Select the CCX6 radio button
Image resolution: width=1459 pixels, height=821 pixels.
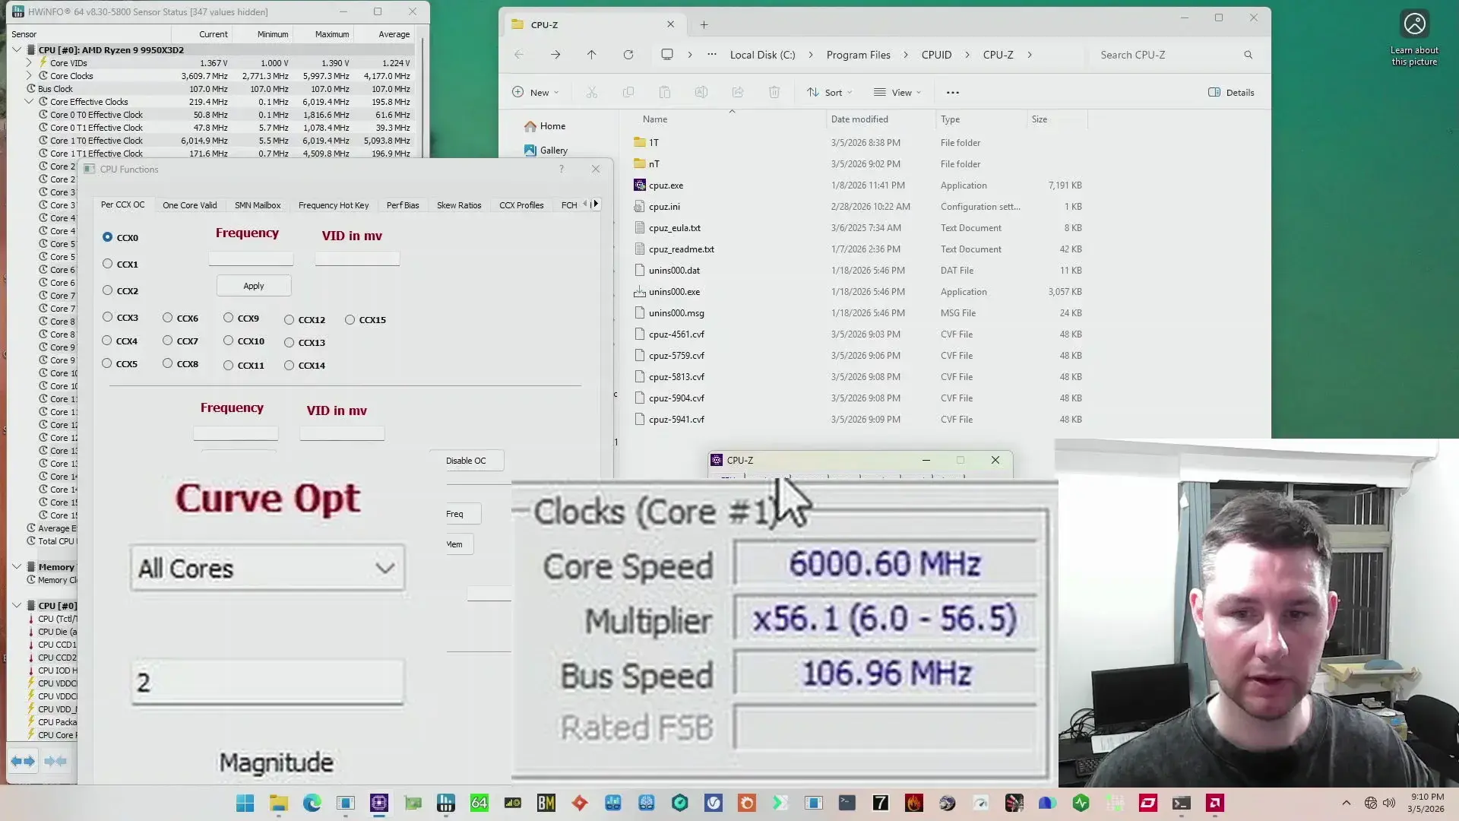click(x=167, y=318)
